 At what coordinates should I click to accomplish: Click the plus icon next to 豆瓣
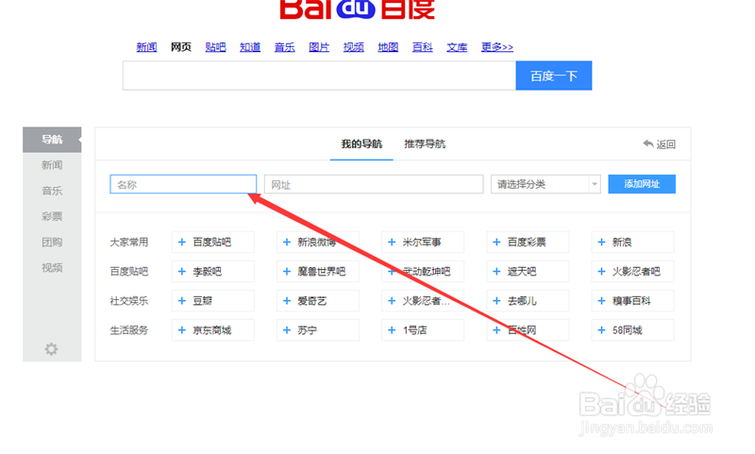tap(182, 301)
